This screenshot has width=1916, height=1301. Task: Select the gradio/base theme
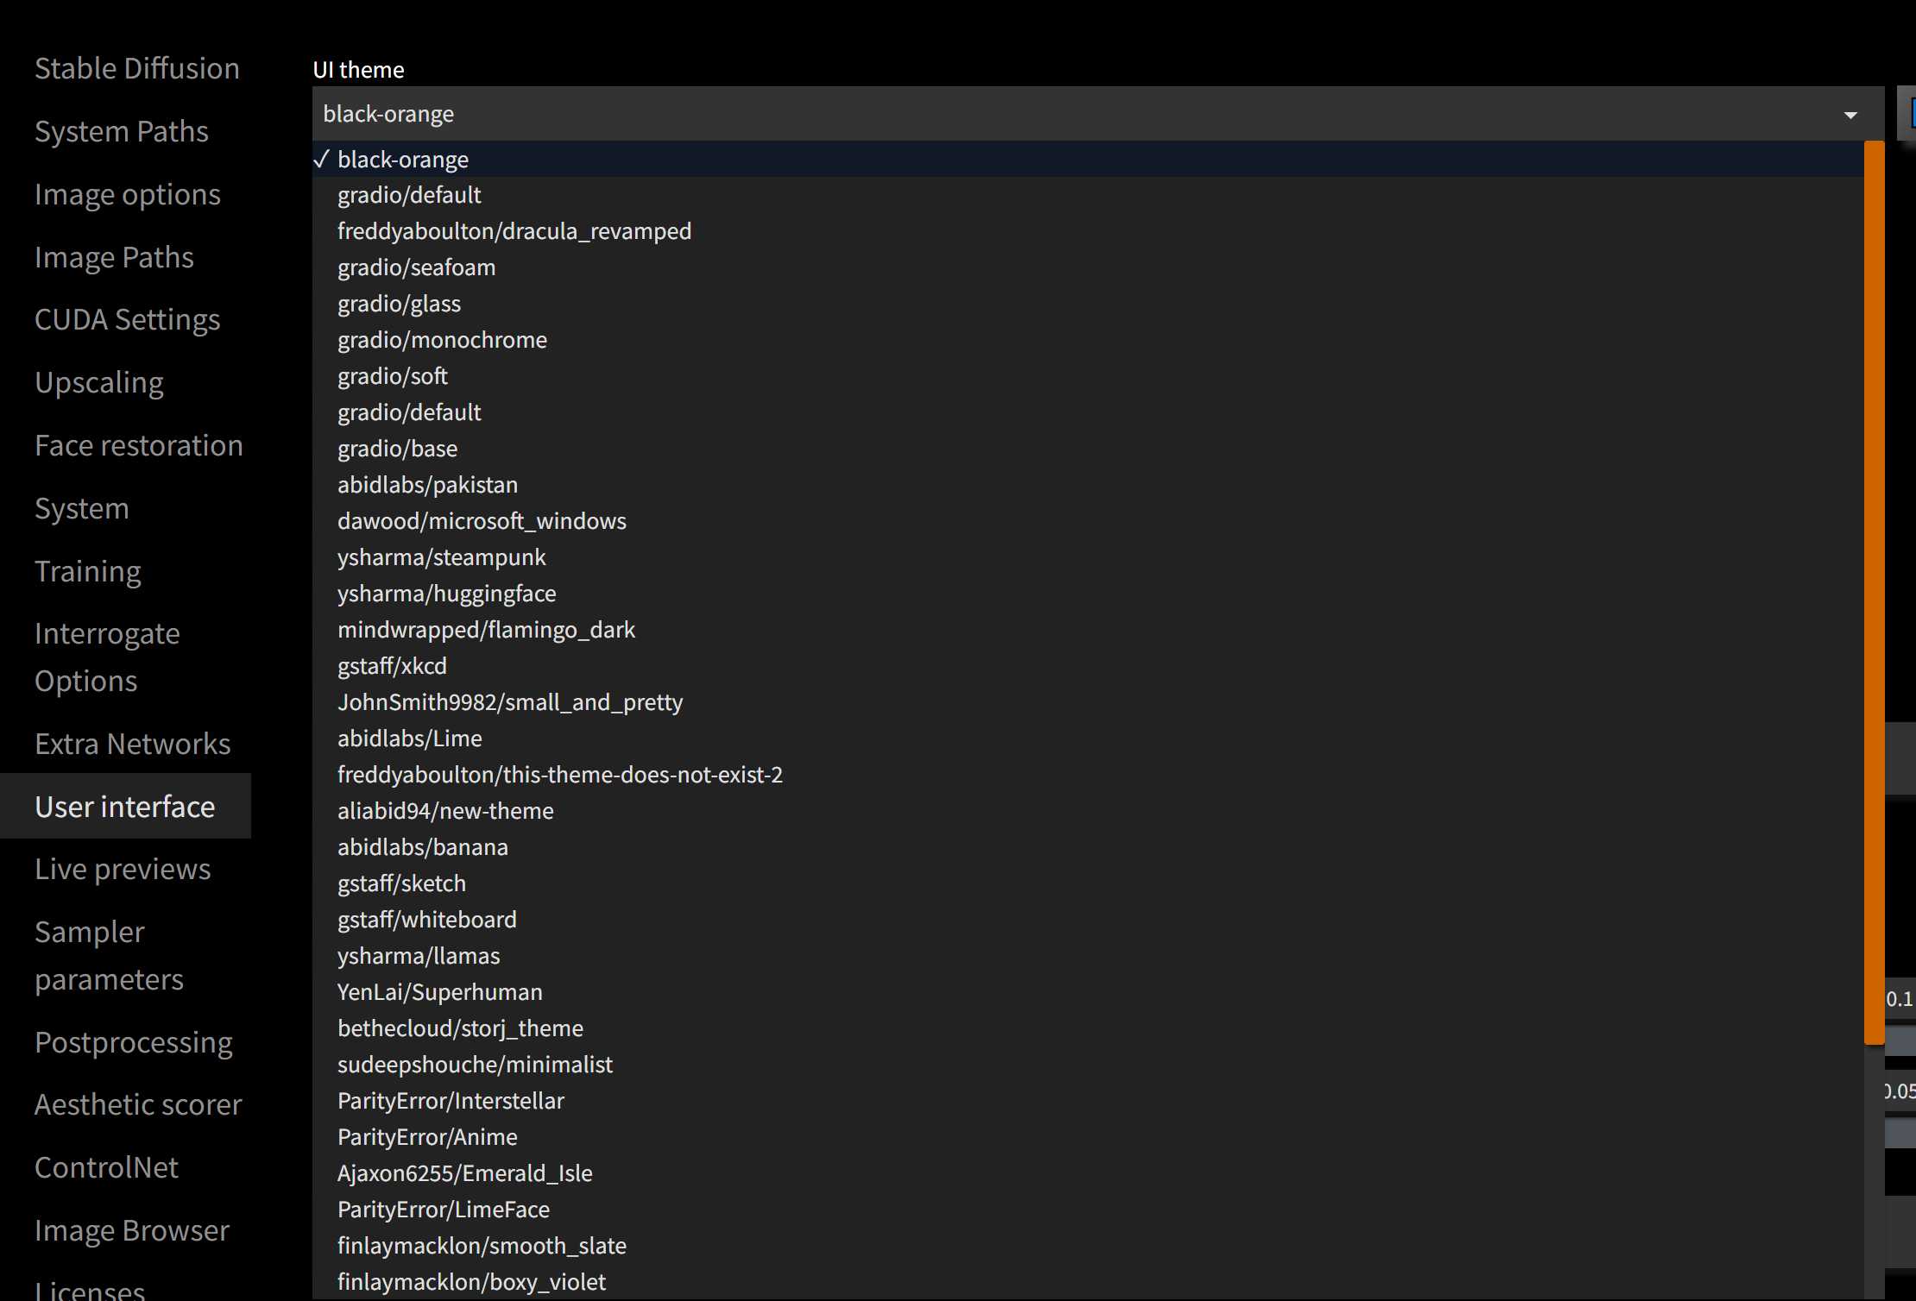click(1088, 449)
